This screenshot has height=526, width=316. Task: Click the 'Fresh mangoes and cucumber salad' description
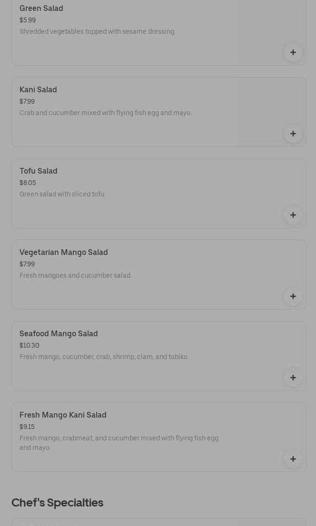click(x=75, y=276)
